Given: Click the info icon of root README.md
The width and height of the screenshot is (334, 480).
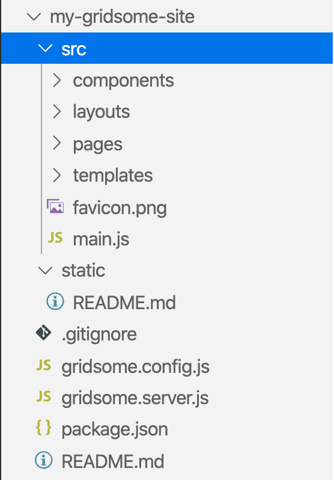Looking at the screenshot, I should coord(44,460).
